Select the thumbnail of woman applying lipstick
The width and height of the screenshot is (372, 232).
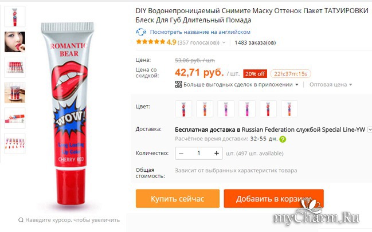click(x=15, y=42)
